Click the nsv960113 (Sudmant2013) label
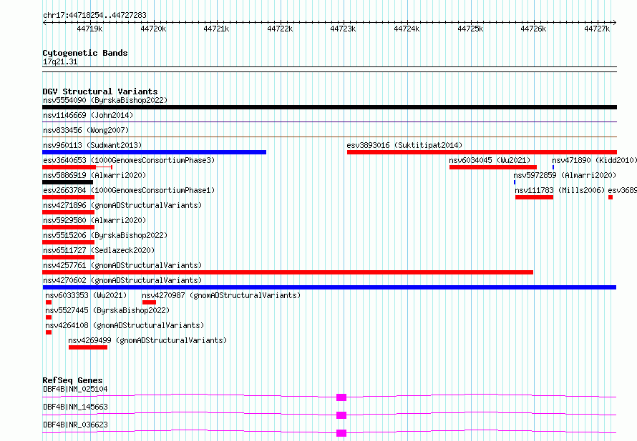Viewport: 637px width, 441px height. click(x=92, y=145)
